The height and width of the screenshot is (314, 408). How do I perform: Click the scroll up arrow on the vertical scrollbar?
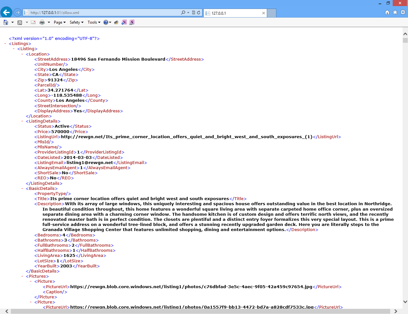point(405,34)
